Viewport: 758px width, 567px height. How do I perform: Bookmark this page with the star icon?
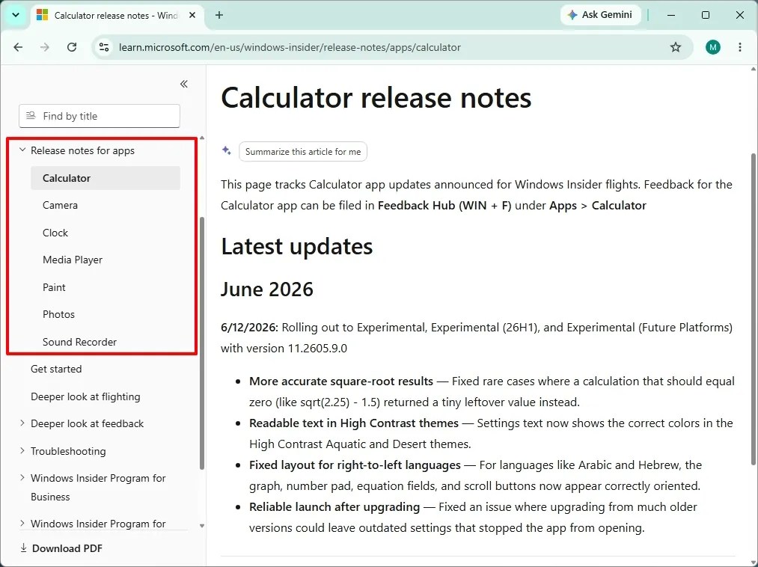tap(676, 47)
